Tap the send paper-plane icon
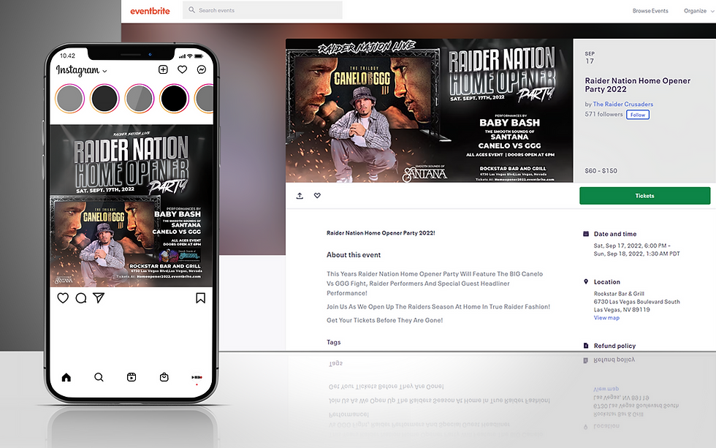Screen dimensions: 716x448 pyautogui.click(x=99, y=297)
